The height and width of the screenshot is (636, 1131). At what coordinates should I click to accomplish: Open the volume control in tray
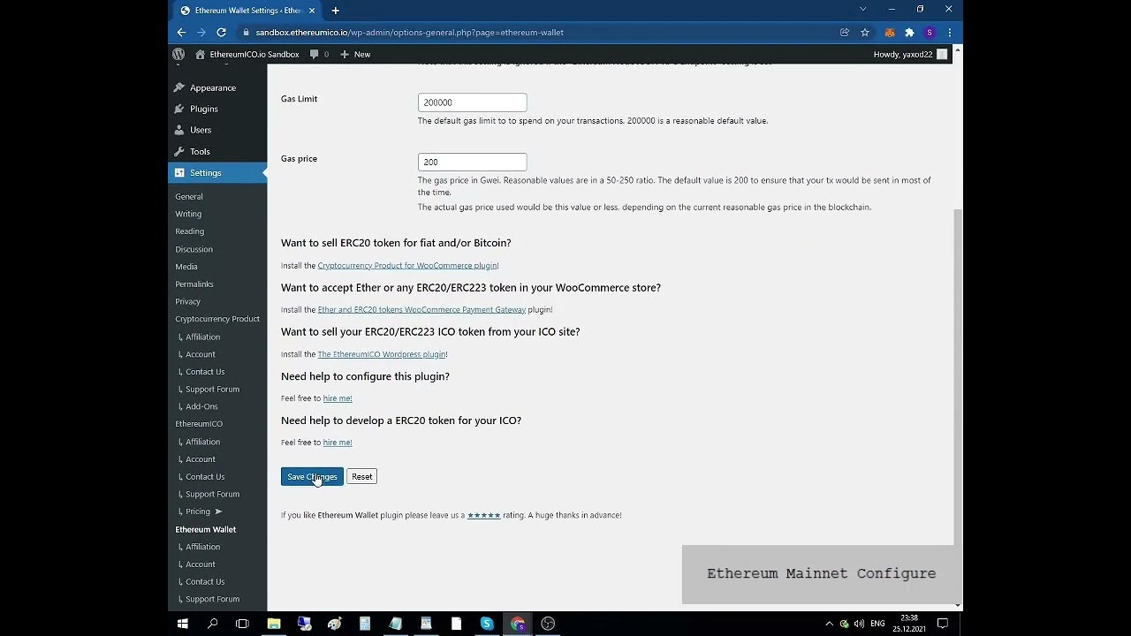click(859, 624)
